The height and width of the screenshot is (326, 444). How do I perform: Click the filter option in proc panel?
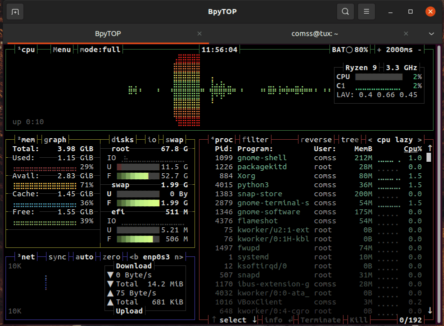(x=255, y=140)
